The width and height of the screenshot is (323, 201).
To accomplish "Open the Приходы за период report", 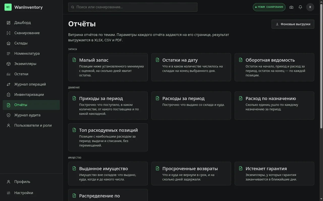I will point(108,106).
